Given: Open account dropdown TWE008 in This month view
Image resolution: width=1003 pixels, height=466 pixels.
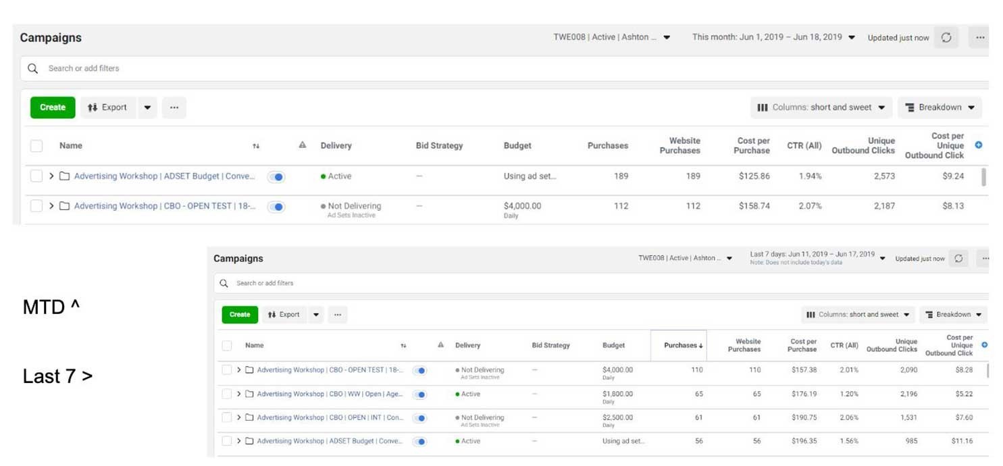Looking at the screenshot, I should (x=612, y=37).
